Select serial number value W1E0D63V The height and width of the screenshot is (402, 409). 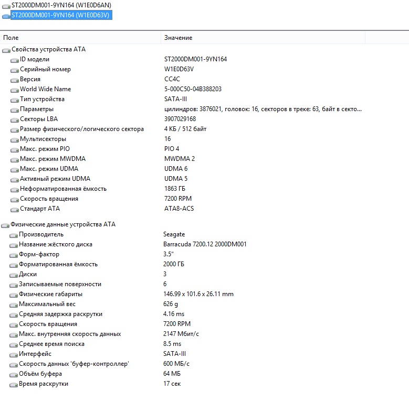[x=179, y=69]
